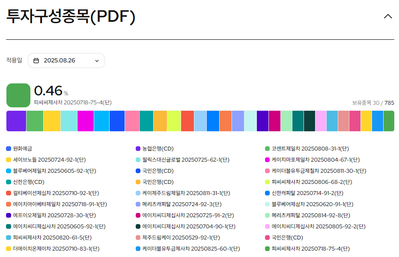
Task: Click 국민은행(CD) entry with blue dot
Action: point(155,171)
